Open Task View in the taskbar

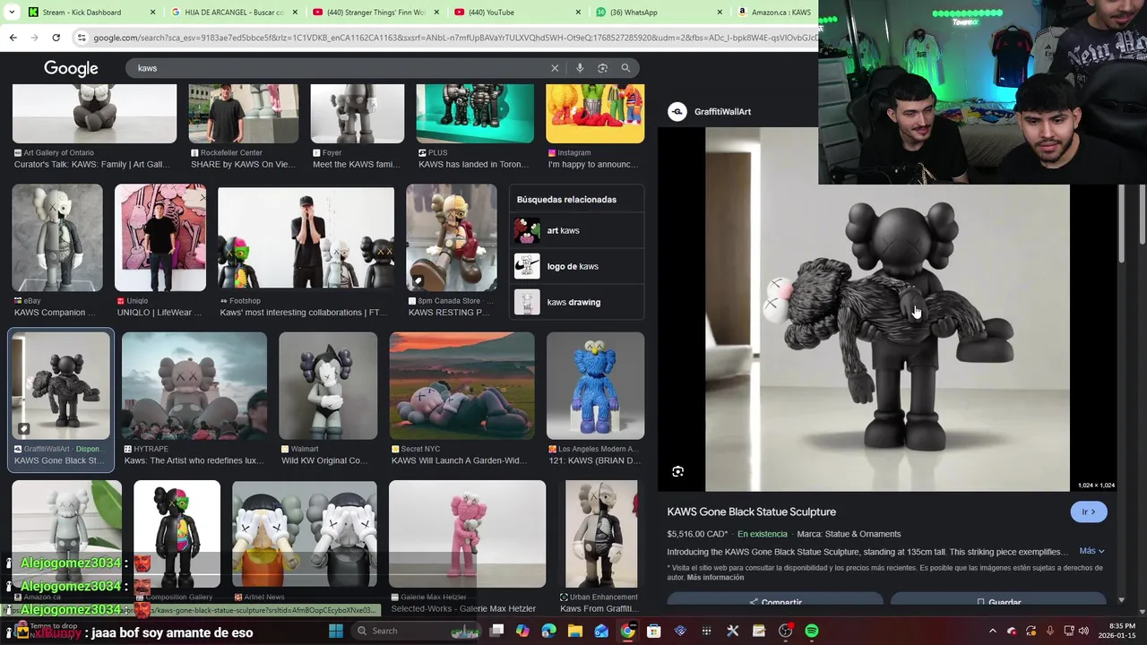497,631
